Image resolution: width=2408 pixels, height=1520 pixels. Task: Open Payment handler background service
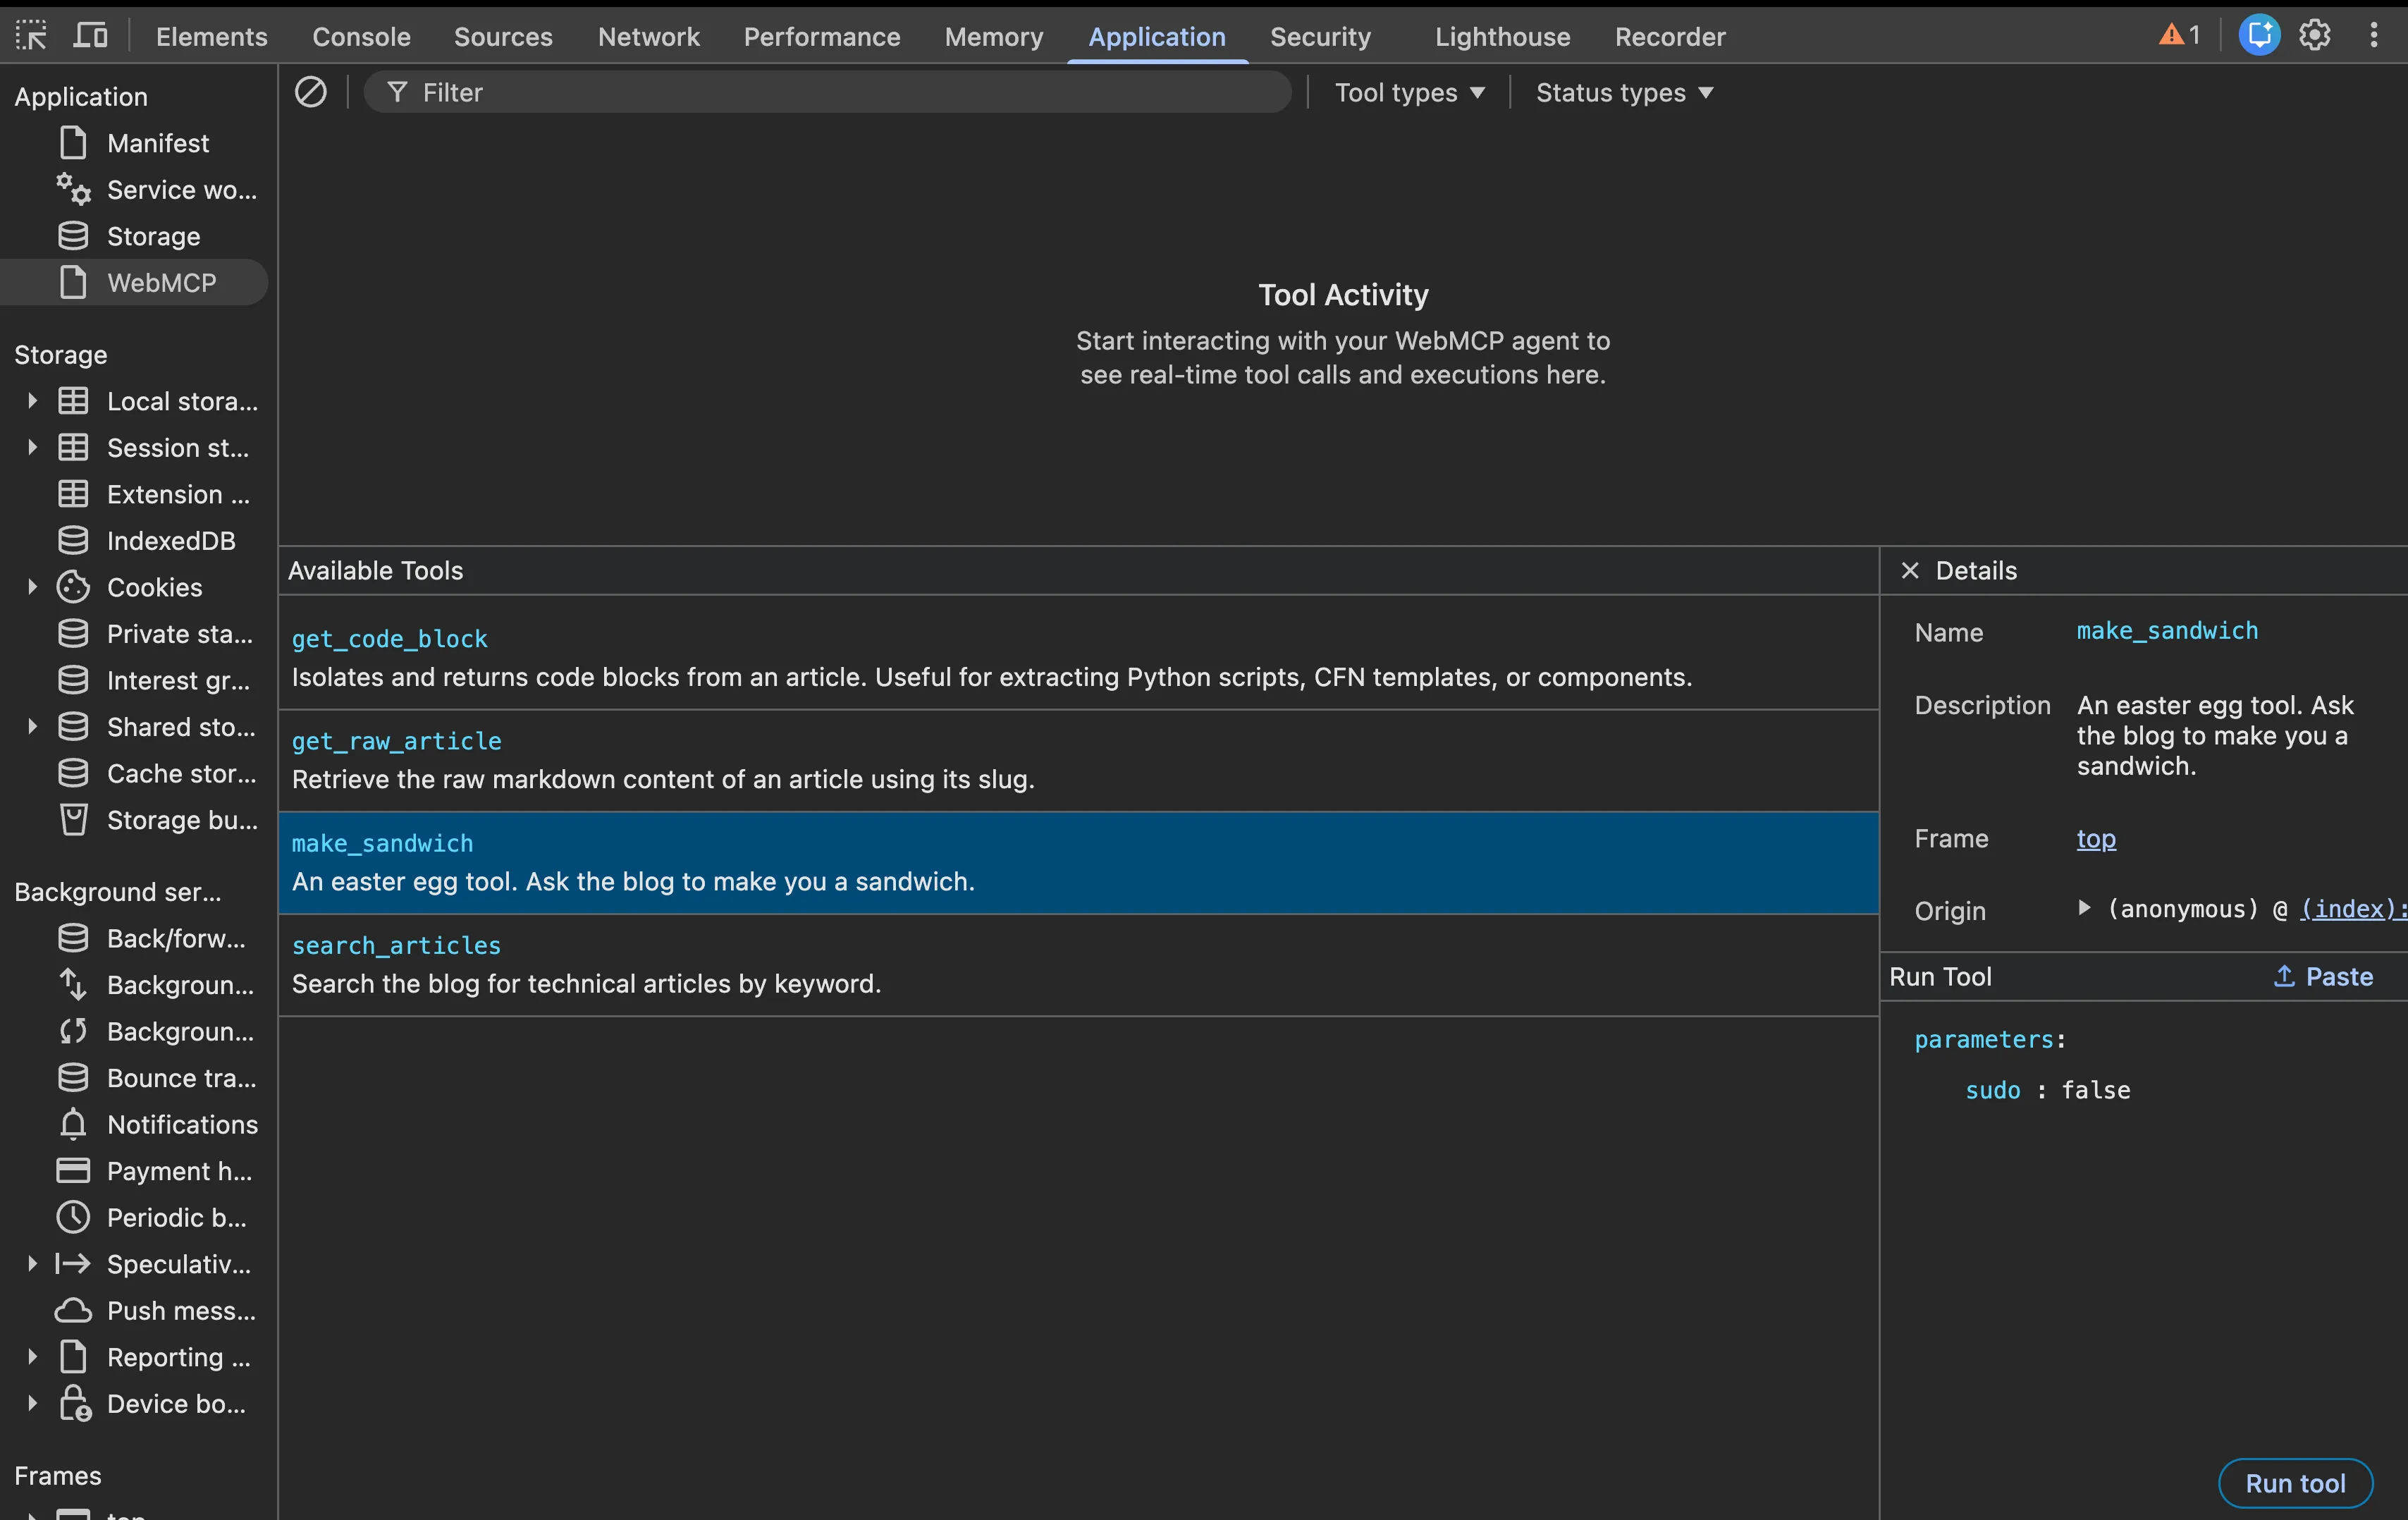[x=134, y=1171]
